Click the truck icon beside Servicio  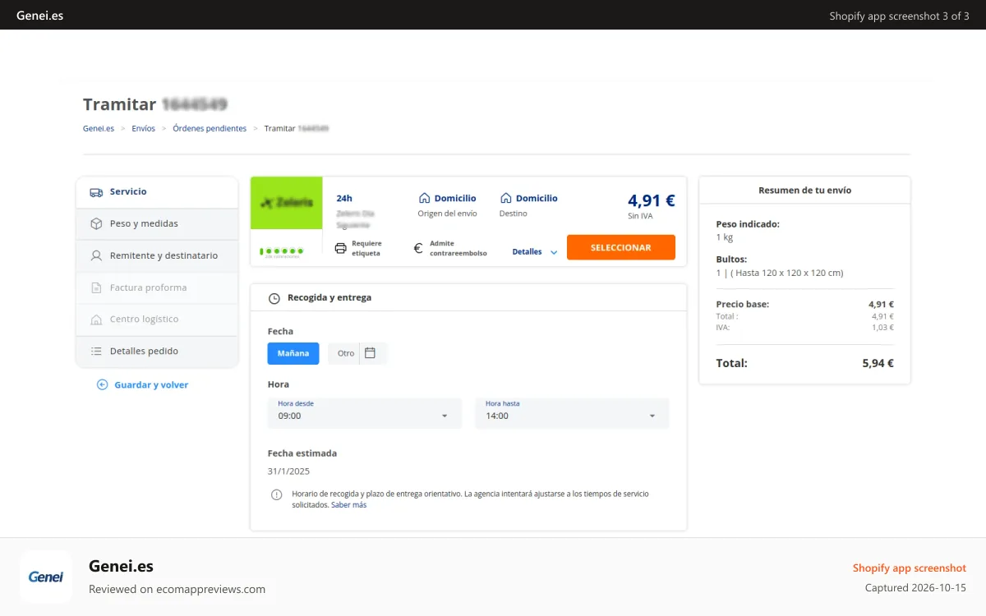(96, 191)
